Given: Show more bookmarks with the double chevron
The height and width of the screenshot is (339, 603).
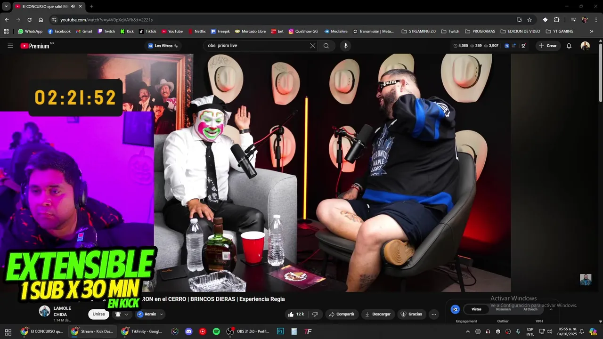Looking at the screenshot, I should tap(592, 32).
